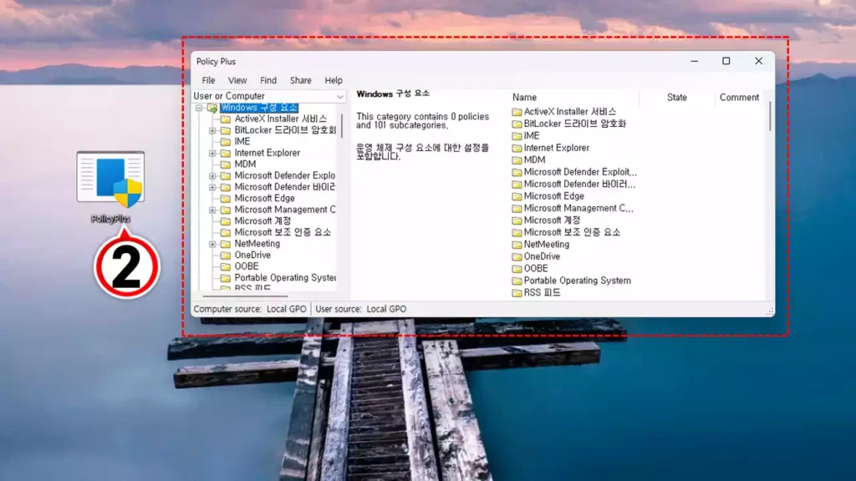Open the View menu
The height and width of the screenshot is (481, 856).
(x=237, y=80)
